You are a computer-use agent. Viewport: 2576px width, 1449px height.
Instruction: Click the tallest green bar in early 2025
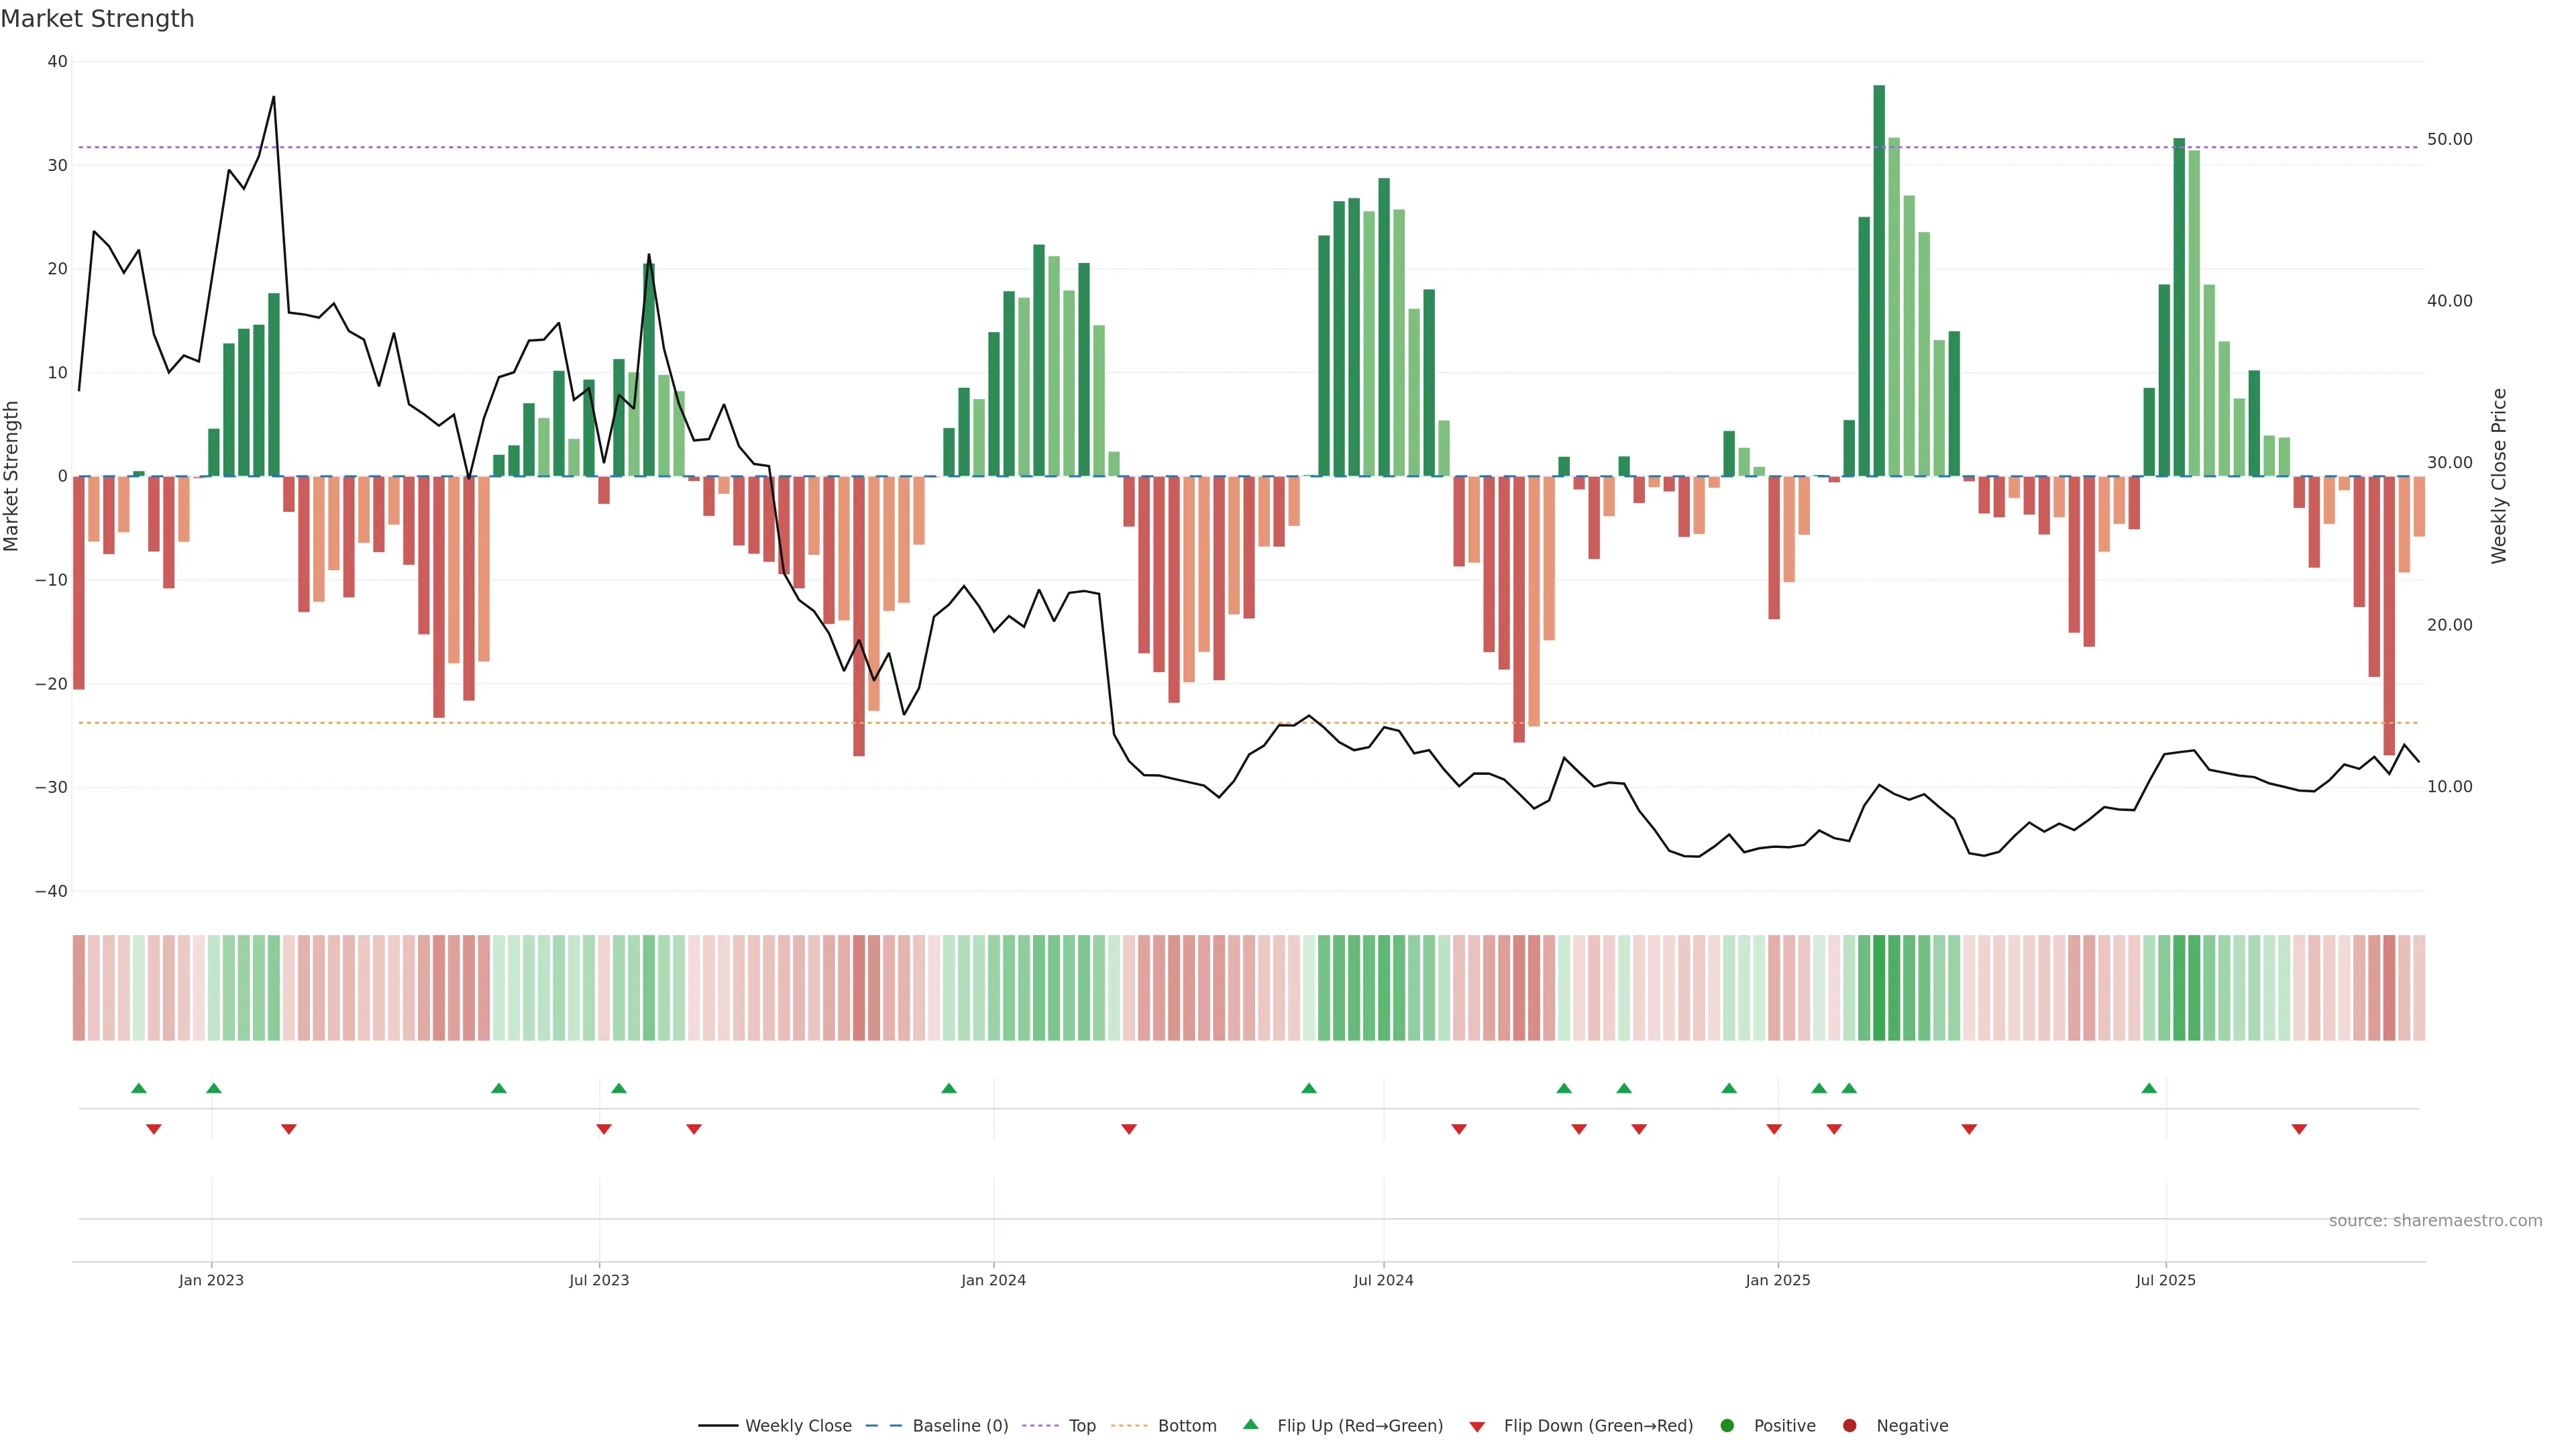[1879, 280]
